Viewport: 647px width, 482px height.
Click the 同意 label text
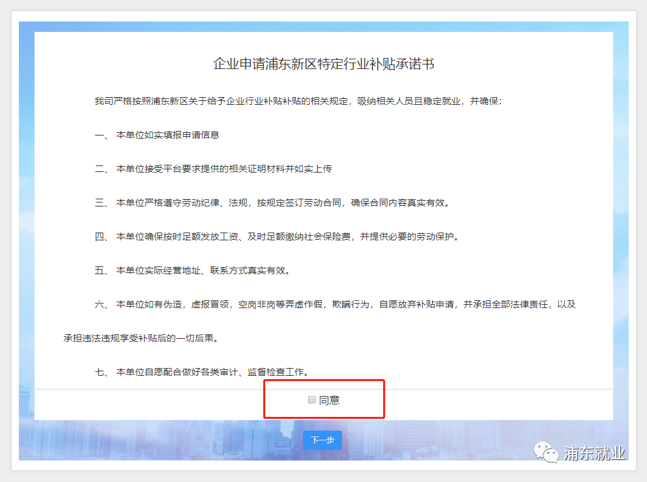pos(329,401)
